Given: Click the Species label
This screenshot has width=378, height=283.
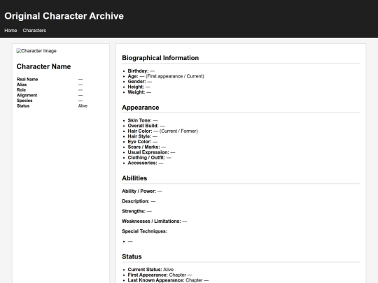Looking at the screenshot, I should tap(24, 101).
